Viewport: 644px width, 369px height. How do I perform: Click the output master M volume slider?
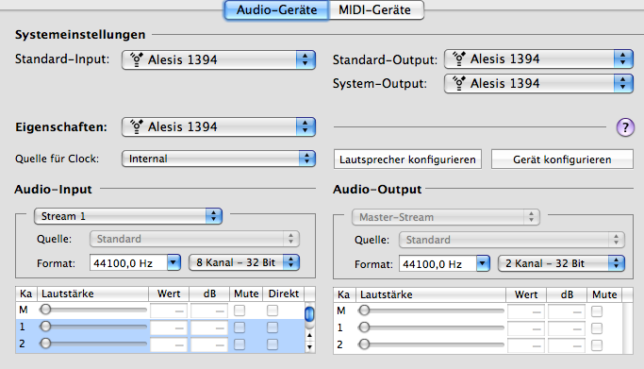coord(431,310)
